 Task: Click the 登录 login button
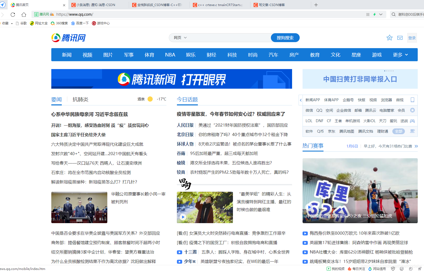pos(412,38)
